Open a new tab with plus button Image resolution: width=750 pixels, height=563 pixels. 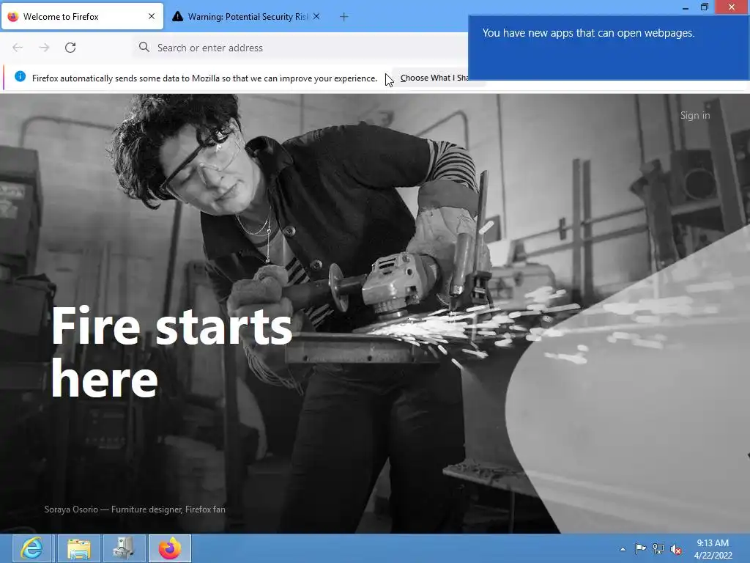coord(344,17)
